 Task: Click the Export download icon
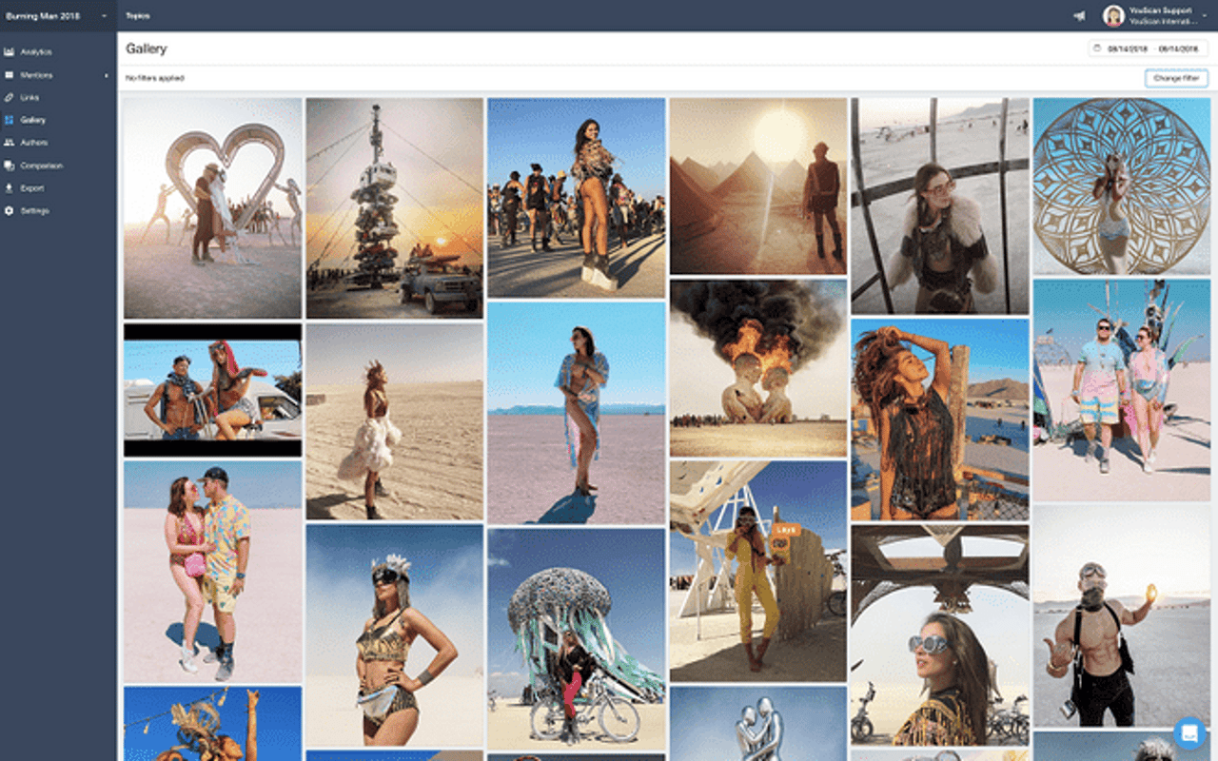(x=10, y=188)
